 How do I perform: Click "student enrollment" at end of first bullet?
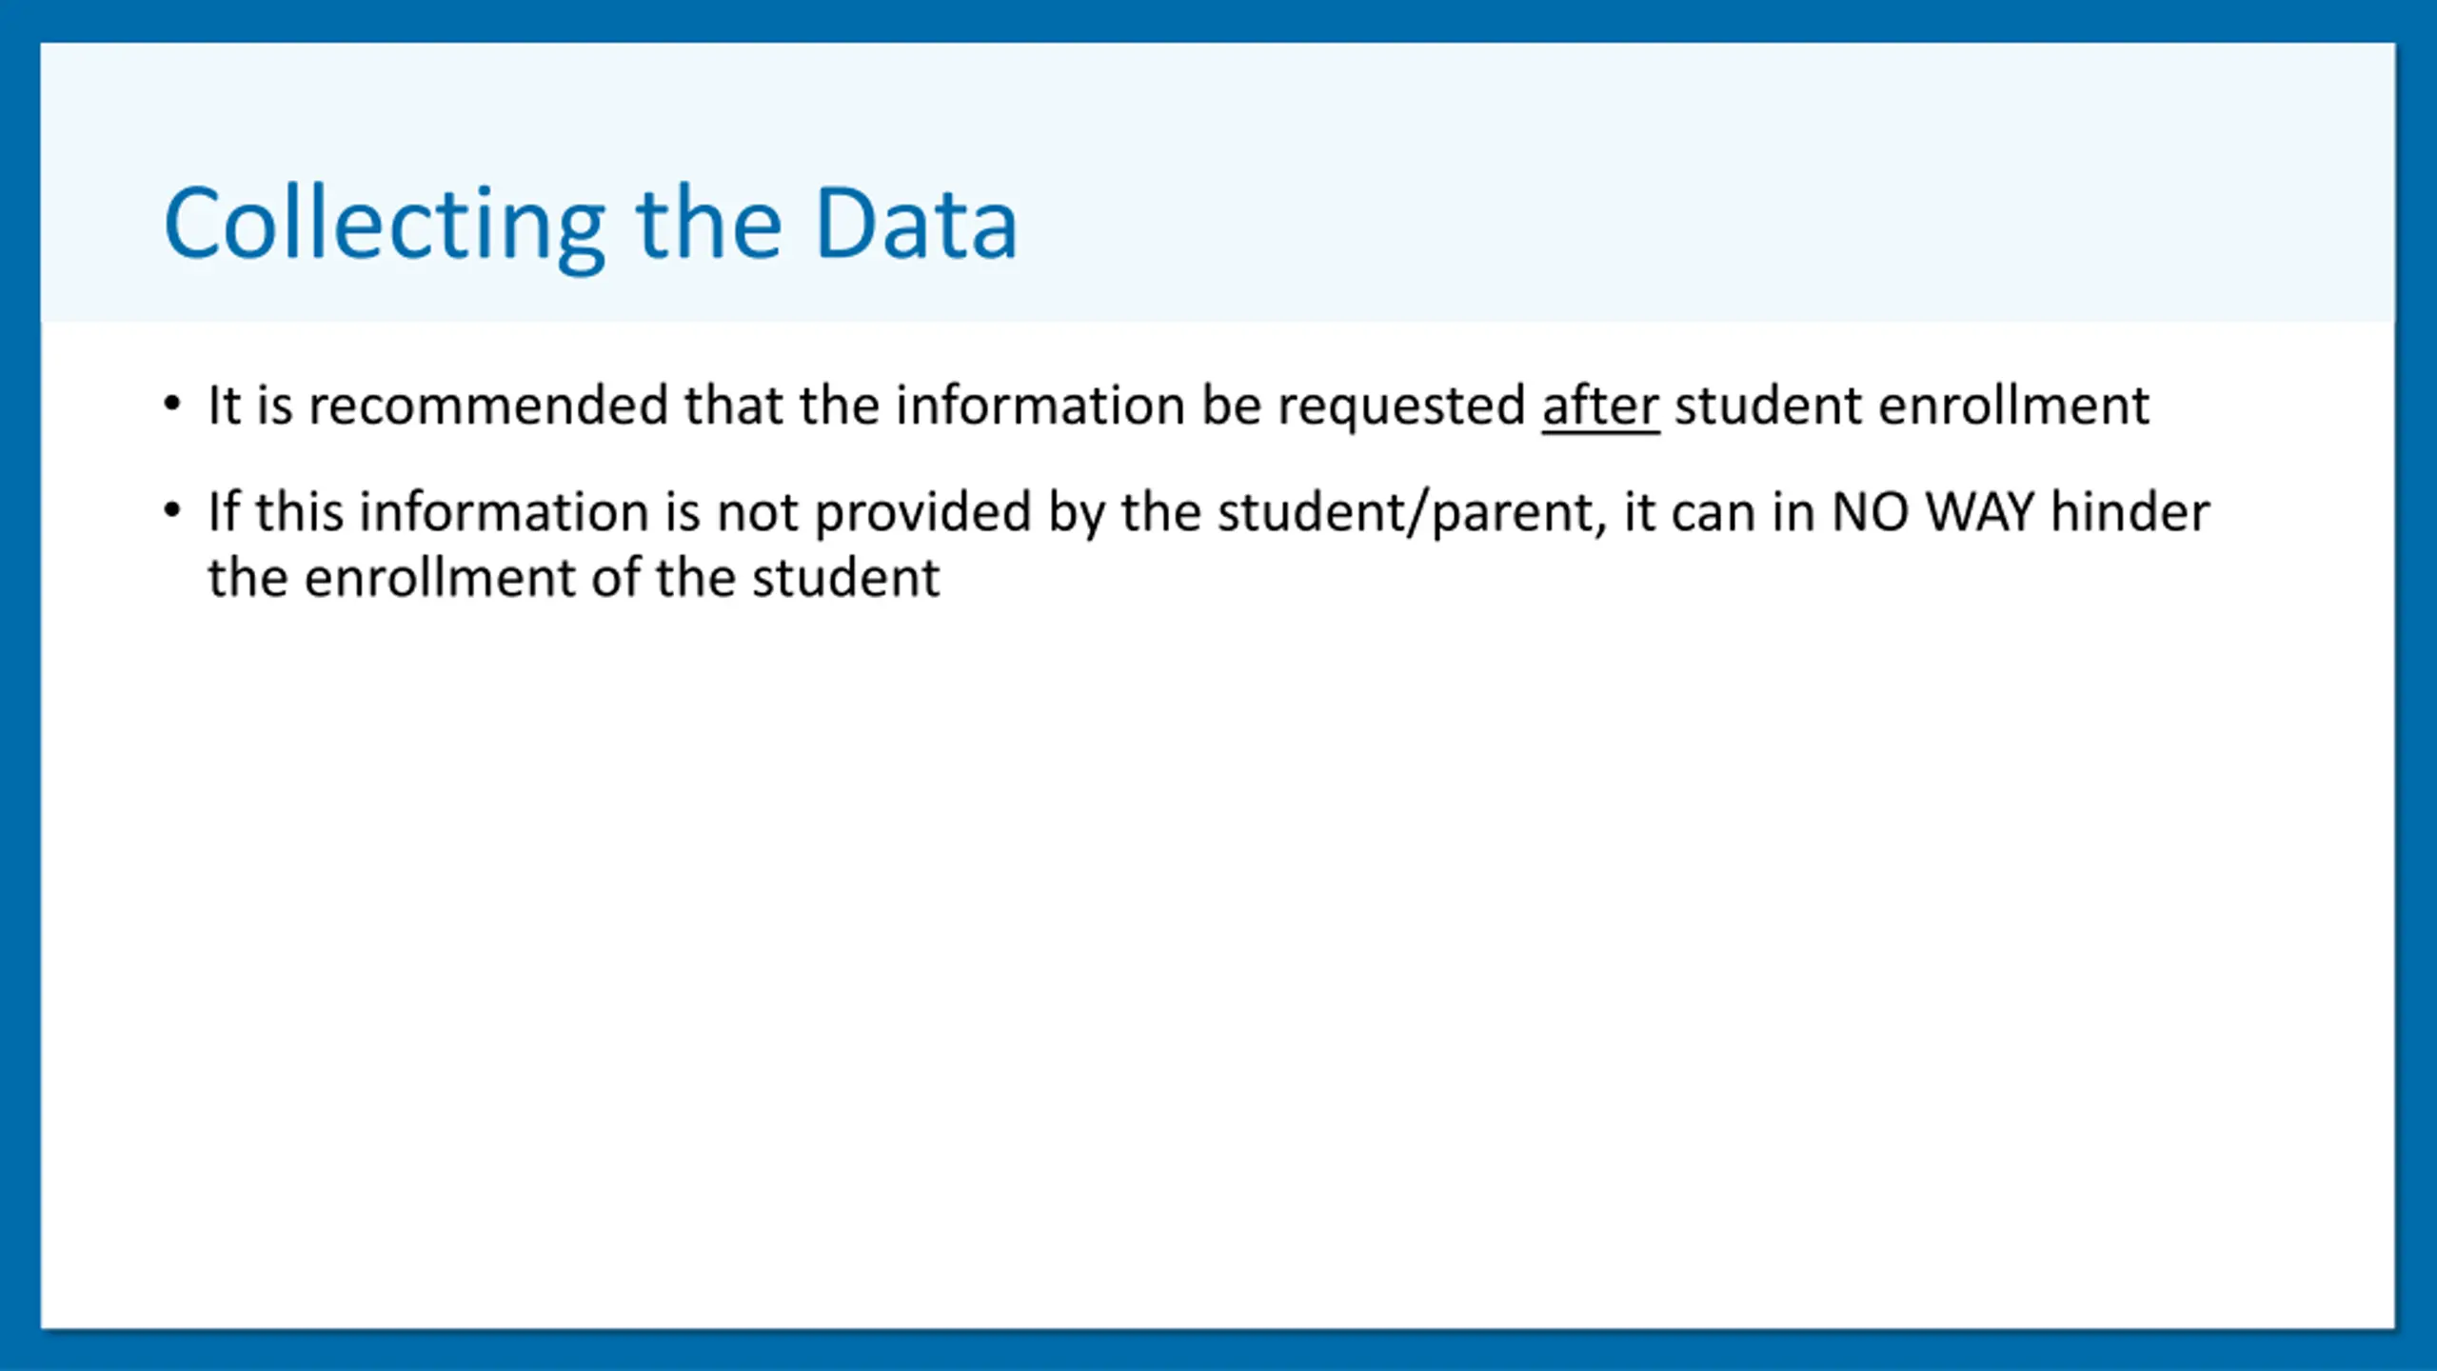pyautogui.click(x=1912, y=407)
